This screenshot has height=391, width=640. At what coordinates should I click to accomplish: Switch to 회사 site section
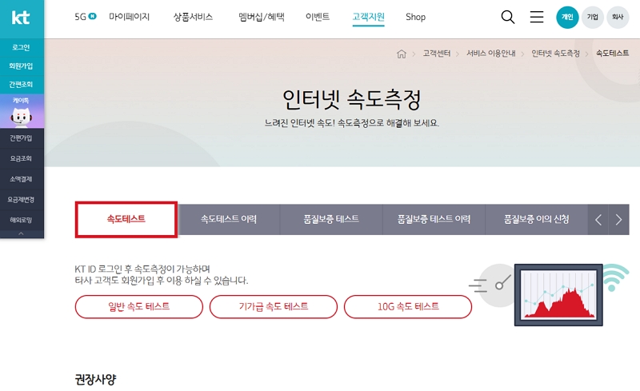[618, 17]
